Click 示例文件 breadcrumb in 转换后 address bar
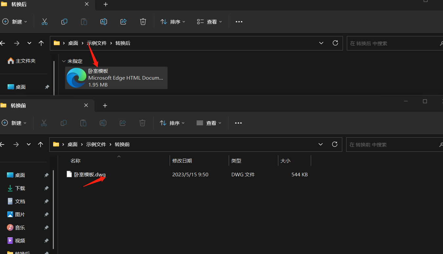Image resolution: width=443 pixels, height=254 pixels. click(97, 43)
